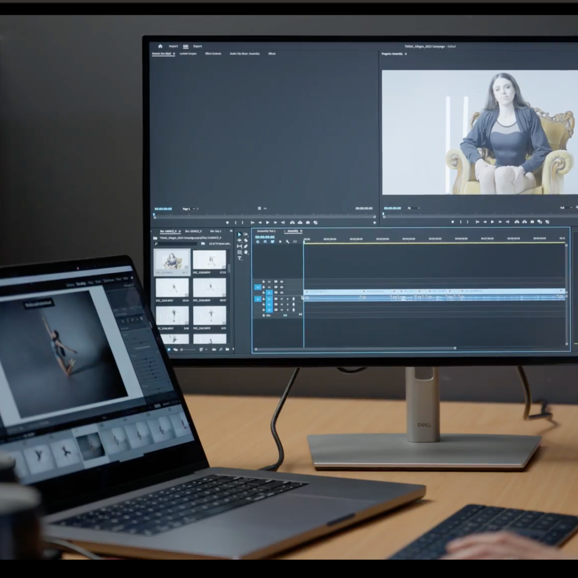Image resolution: width=578 pixels, height=578 pixels.
Task: Click Export Frame camera in Program monitor
Action: [x=532, y=222]
